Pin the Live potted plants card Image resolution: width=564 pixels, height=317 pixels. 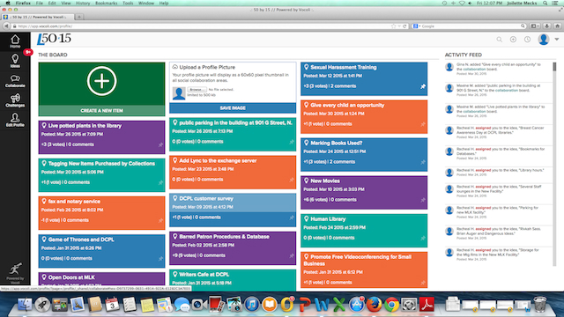(x=160, y=144)
